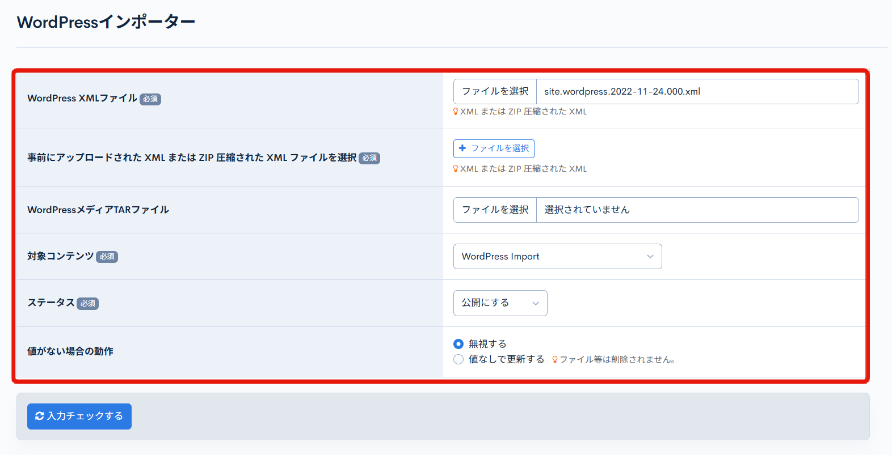Image resolution: width=892 pixels, height=455 pixels.
Task: Click the lightbulb icon beside ファイル等は削除されません
Action: 555,359
